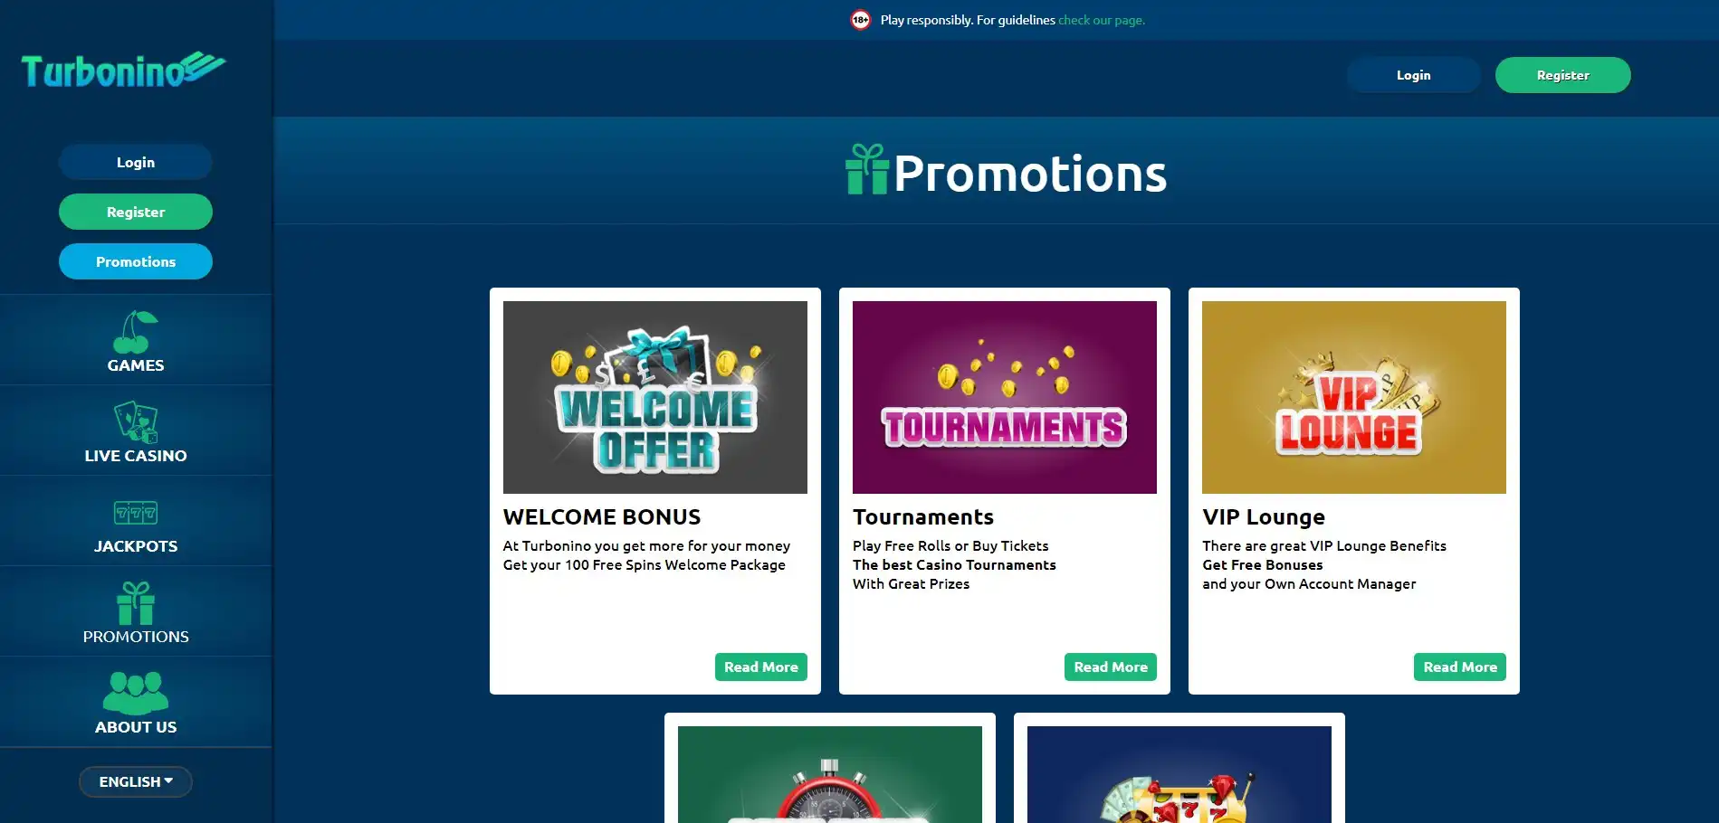Click the Login button in header
This screenshot has width=1719, height=823.
pyautogui.click(x=1413, y=75)
